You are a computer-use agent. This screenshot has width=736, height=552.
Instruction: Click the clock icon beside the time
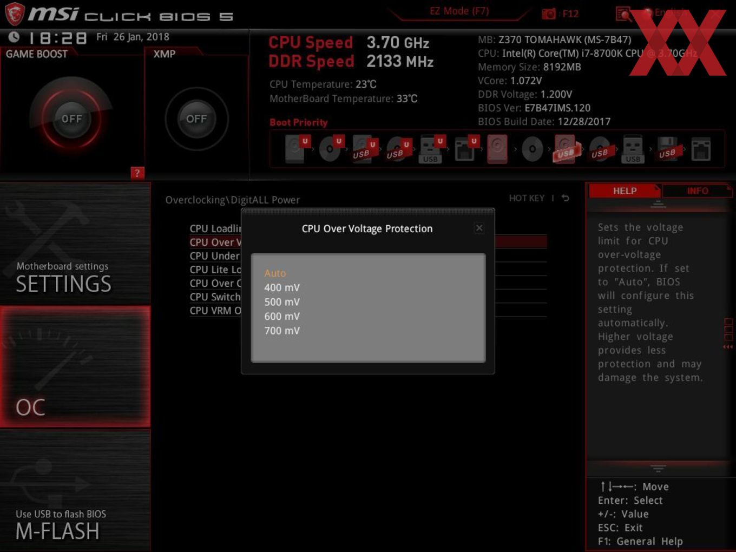point(14,37)
